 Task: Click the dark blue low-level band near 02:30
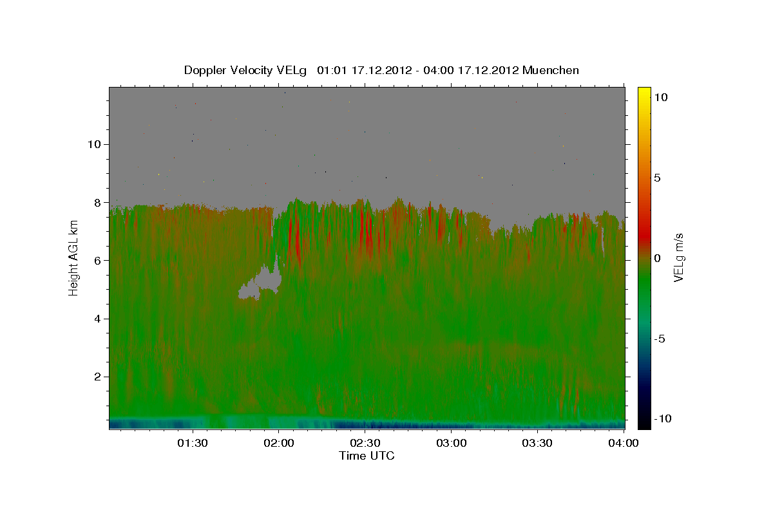click(x=365, y=424)
